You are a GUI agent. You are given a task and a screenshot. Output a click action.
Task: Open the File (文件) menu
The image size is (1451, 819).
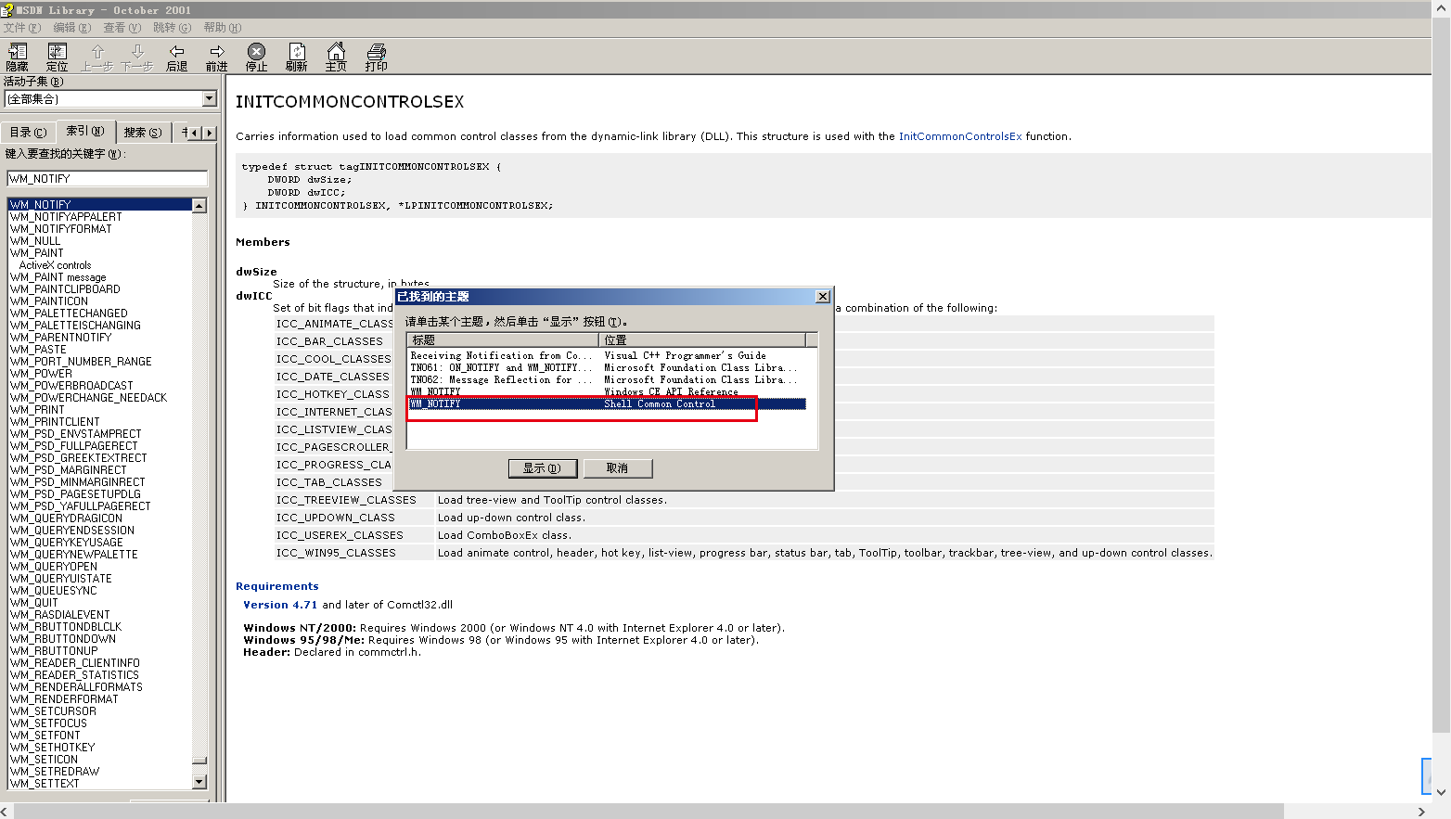coord(22,28)
